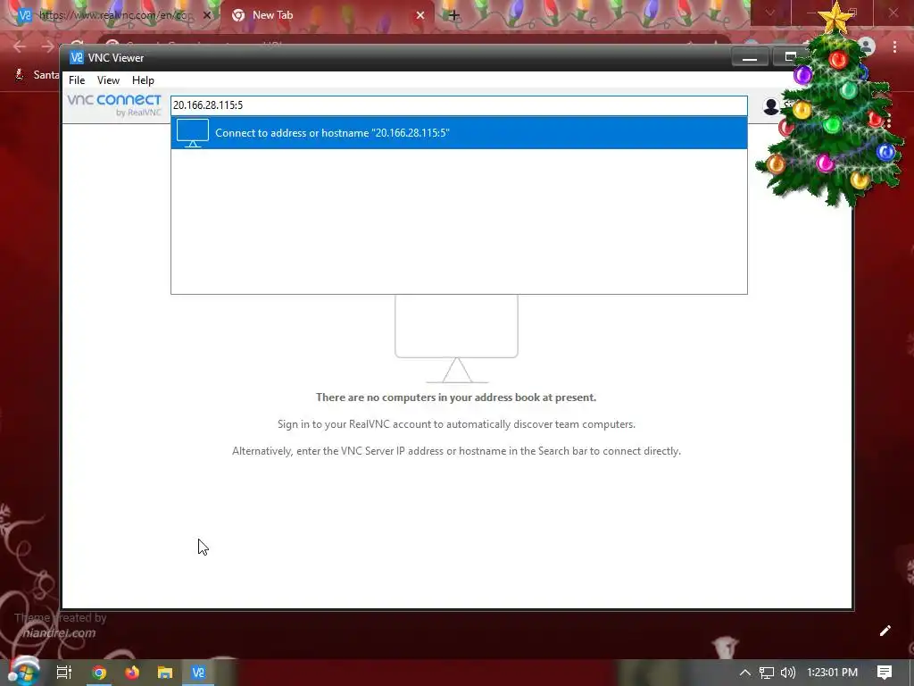The height and width of the screenshot is (686, 914).
Task: Open Firefox from the taskbar
Action: (132, 673)
